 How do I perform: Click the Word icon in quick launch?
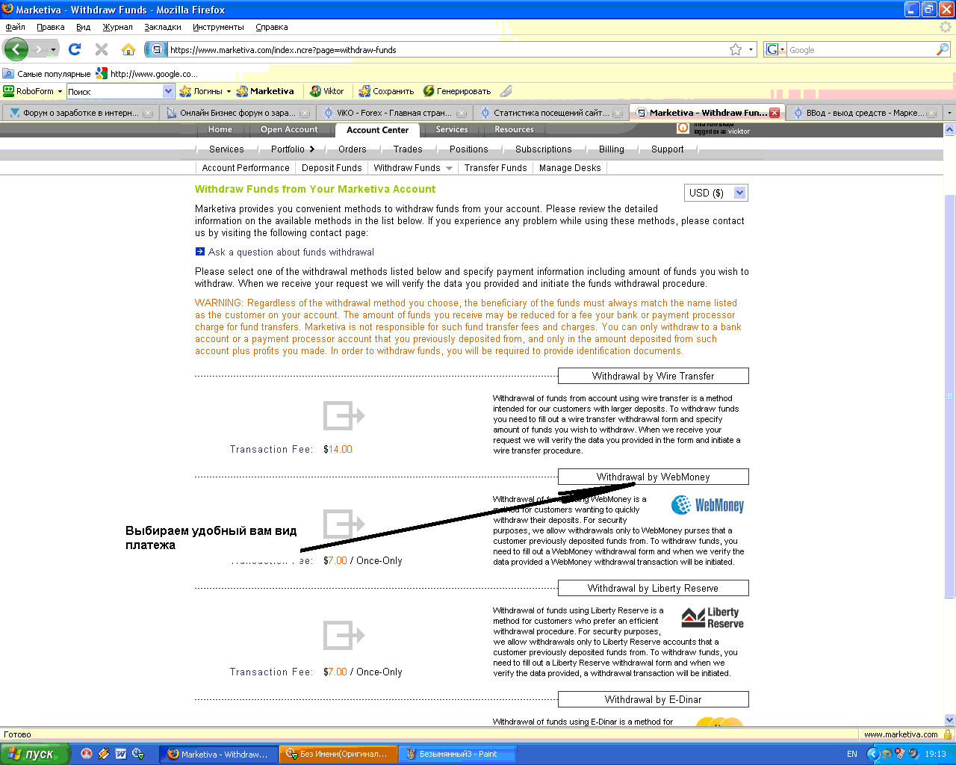(x=121, y=754)
